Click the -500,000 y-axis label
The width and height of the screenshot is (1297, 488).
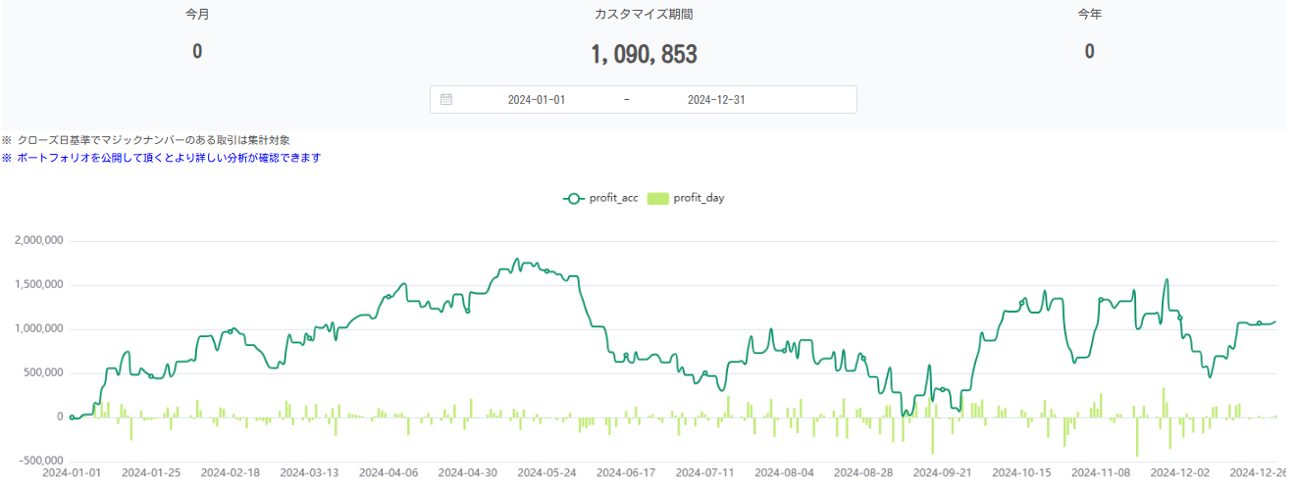coord(37,461)
